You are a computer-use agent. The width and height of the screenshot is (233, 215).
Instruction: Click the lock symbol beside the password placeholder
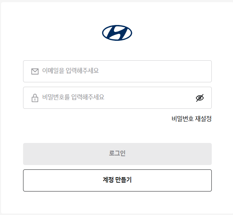tap(35, 98)
